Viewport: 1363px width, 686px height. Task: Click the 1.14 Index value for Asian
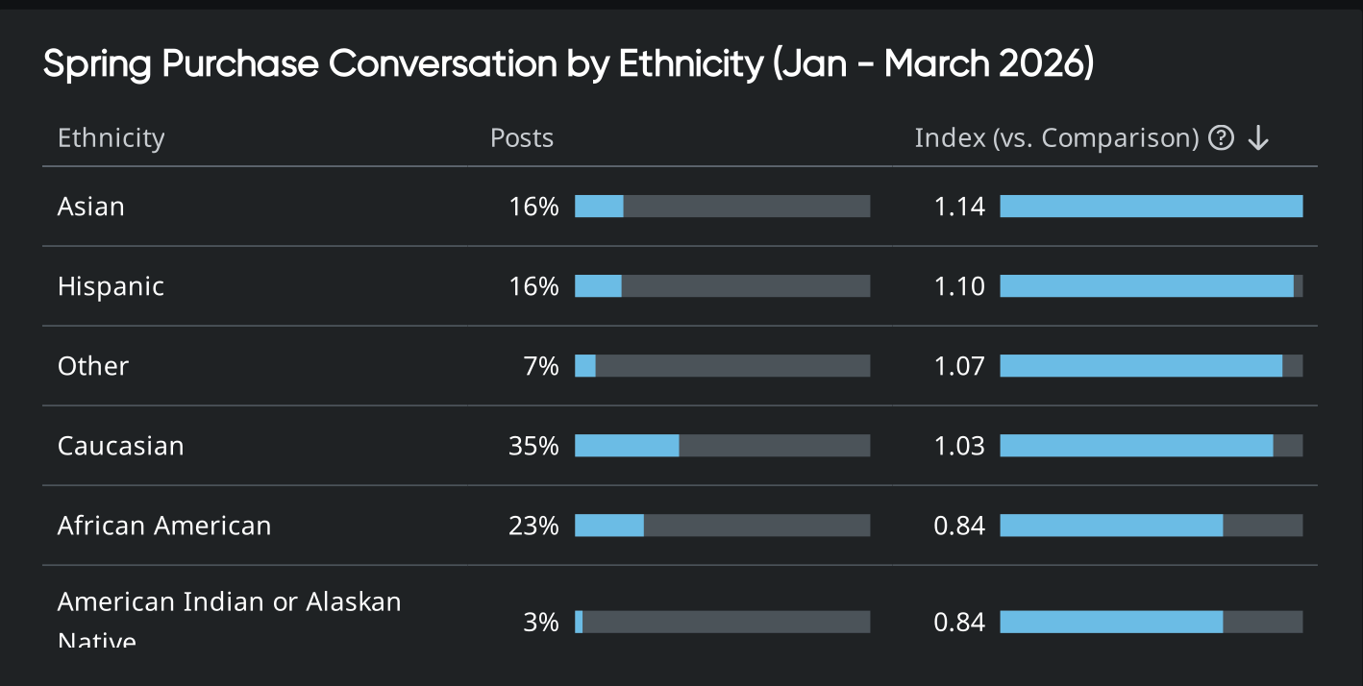coord(960,206)
